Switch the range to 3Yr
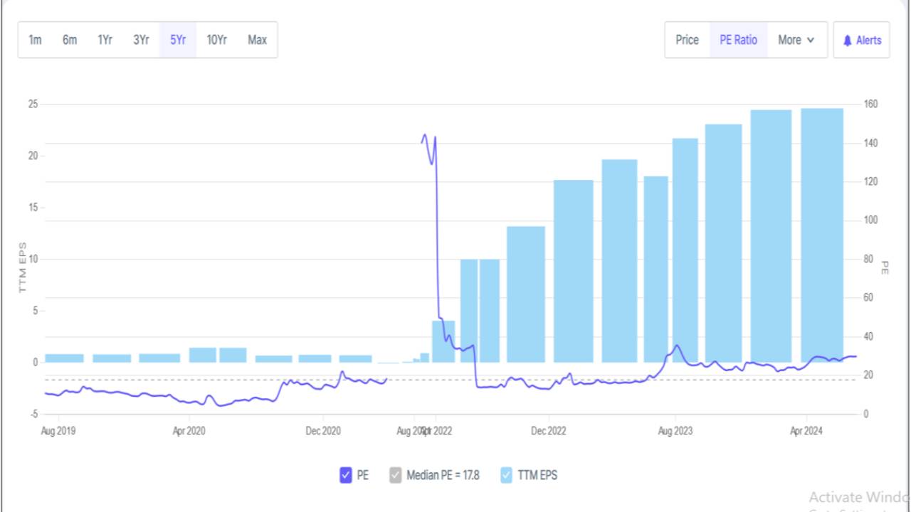The image size is (911, 512). pyautogui.click(x=141, y=40)
